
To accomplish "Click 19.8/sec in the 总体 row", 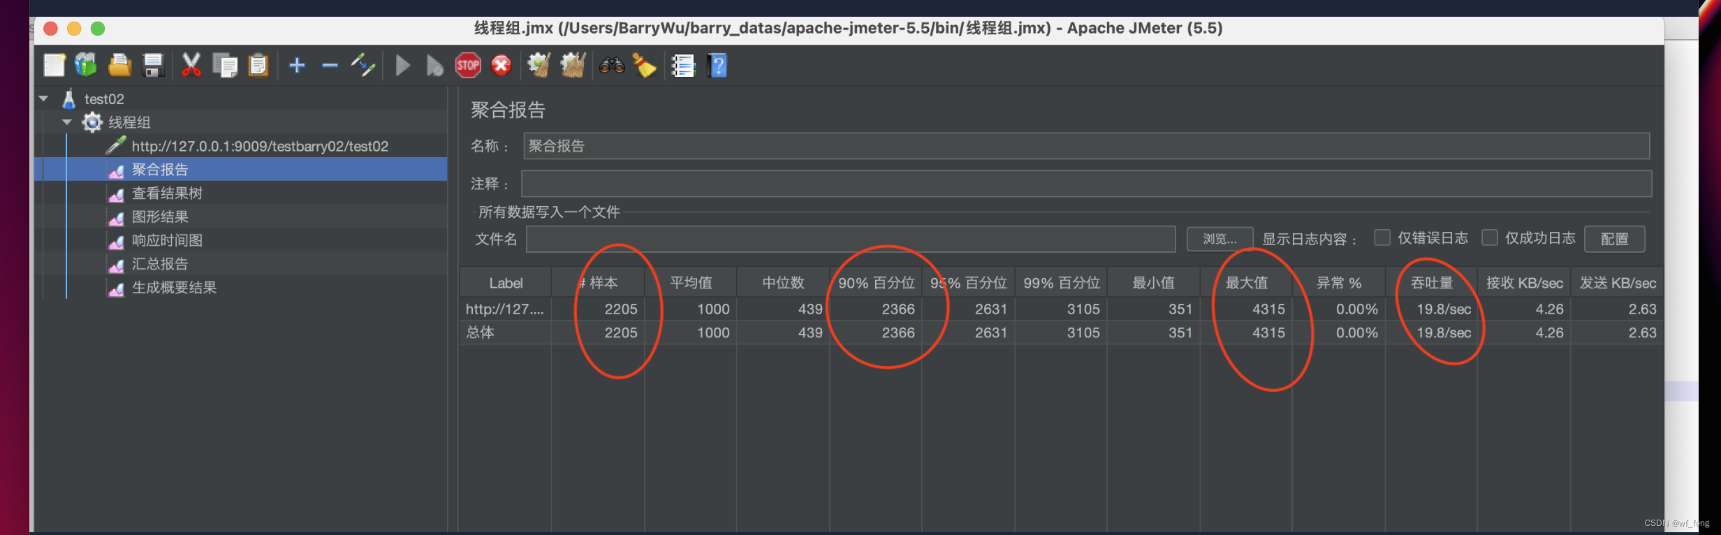I will (x=1444, y=332).
